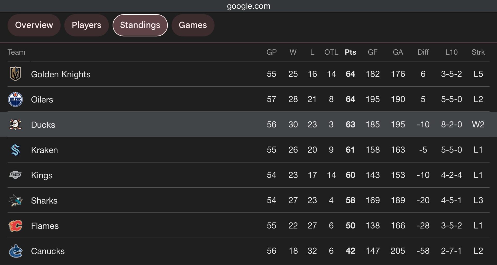The height and width of the screenshot is (265, 497).
Task: Sort standings by the GP column
Action: click(272, 52)
